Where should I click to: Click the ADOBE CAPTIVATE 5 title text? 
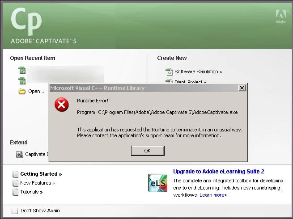tap(43, 41)
